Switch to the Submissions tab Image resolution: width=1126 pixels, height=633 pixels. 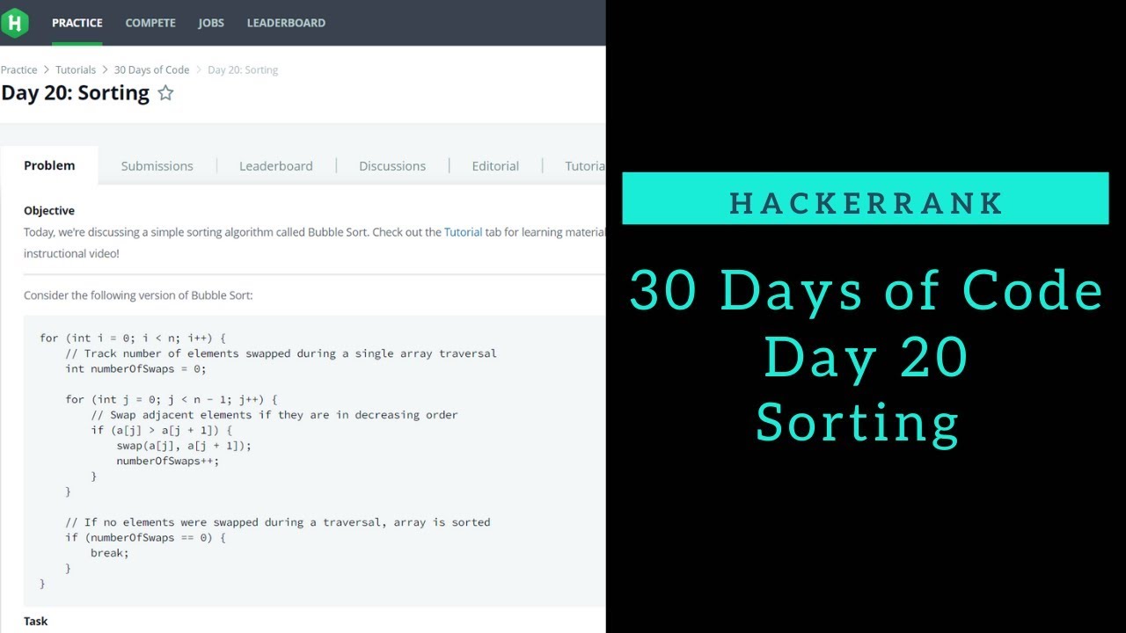coord(157,165)
